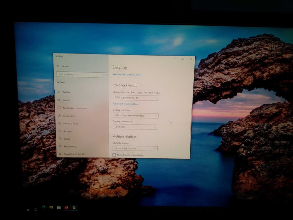Screen dimensions: 293x220
Task: Click the Settings gear on the taskbar
Action: click(x=74, y=207)
